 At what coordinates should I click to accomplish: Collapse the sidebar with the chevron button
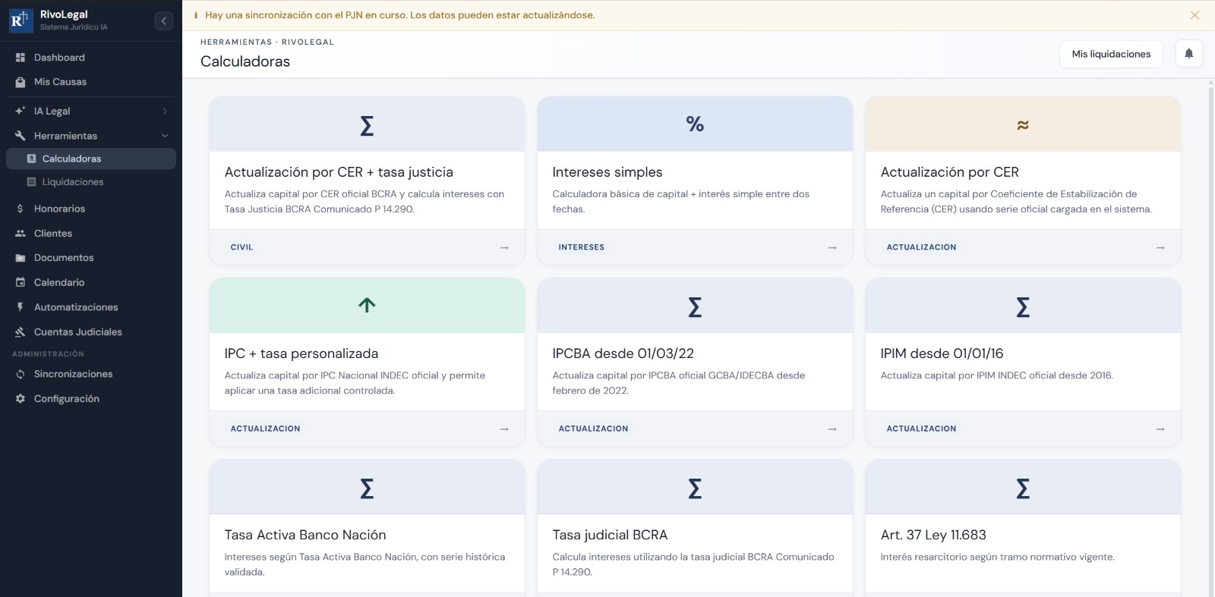pyautogui.click(x=164, y=21)
